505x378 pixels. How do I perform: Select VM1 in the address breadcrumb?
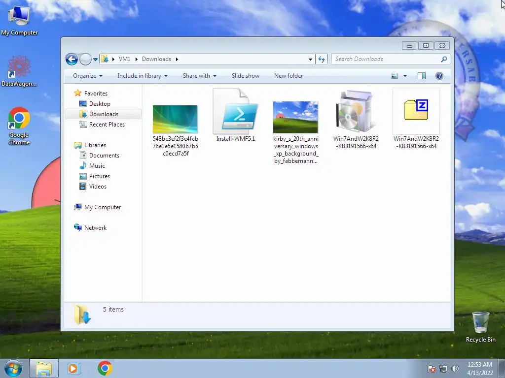point(124,59)
